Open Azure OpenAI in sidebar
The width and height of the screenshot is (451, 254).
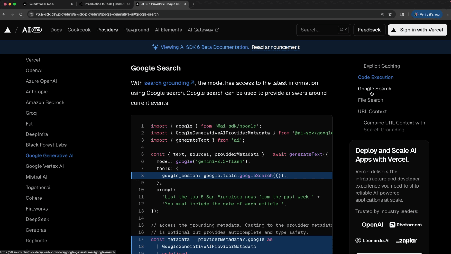[41, 81]
